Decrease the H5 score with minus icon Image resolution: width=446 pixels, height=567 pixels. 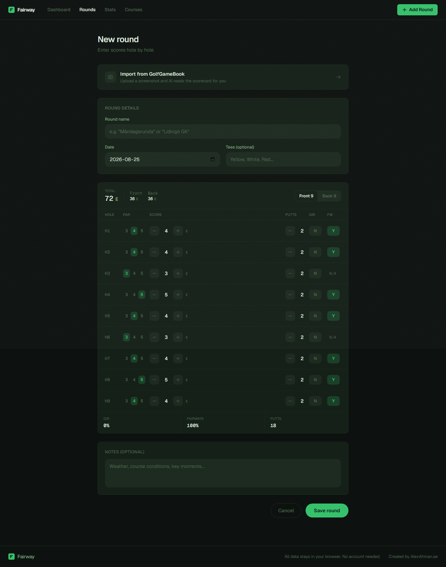tap(154, 316)
